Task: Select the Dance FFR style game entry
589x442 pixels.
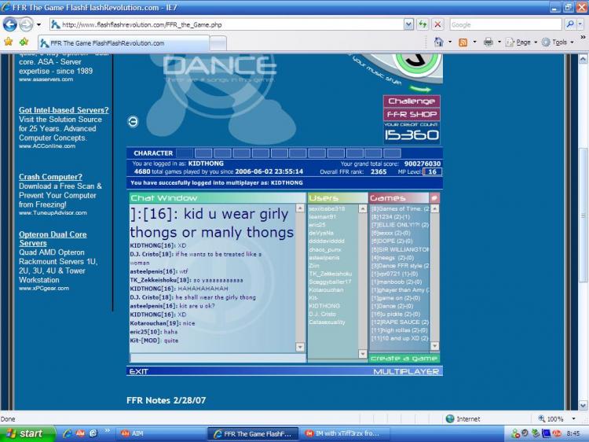Action: 400,266
